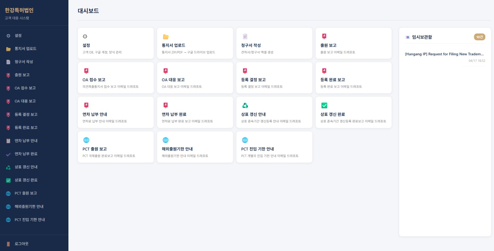Click the globe icon on PCT 출원 보고 card
The height and width of the screenshot is (251, 494).
[86, 140]
